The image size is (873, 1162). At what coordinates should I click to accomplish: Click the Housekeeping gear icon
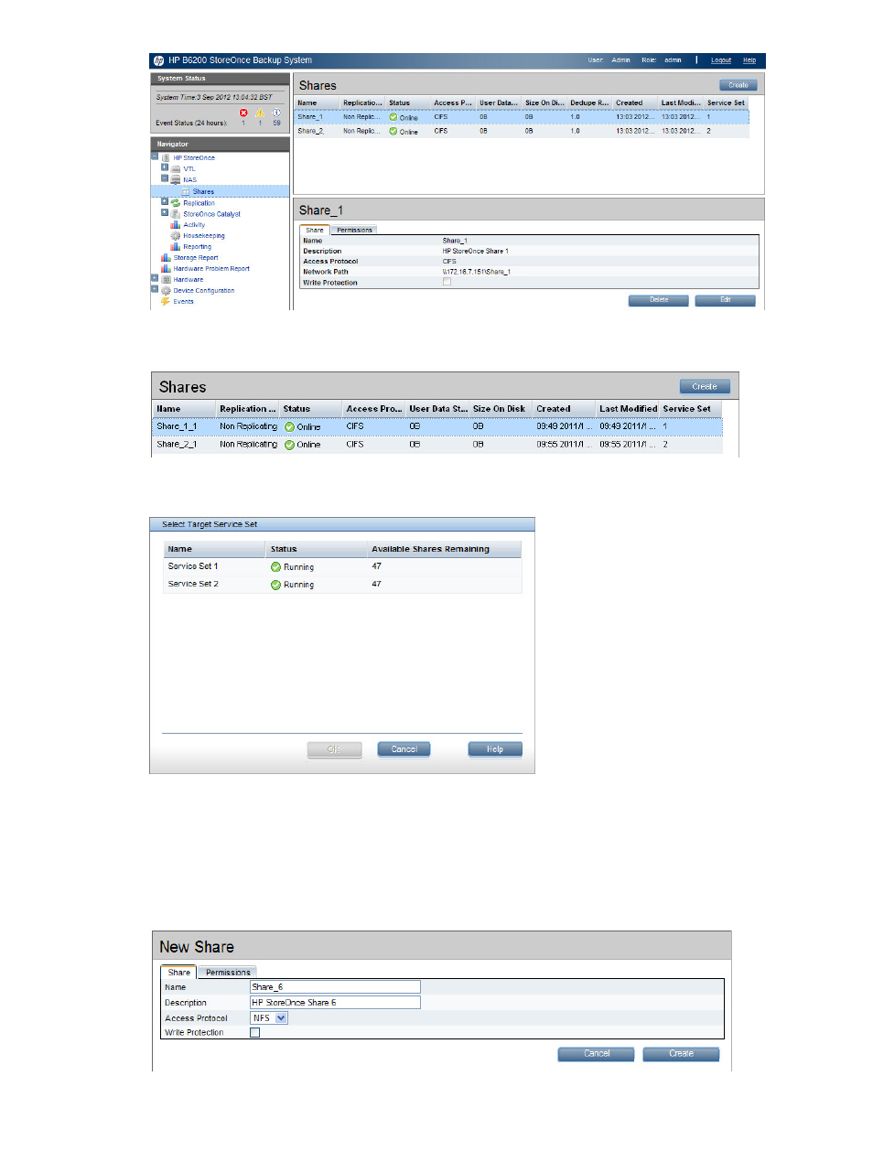click(x=176, y=236)
